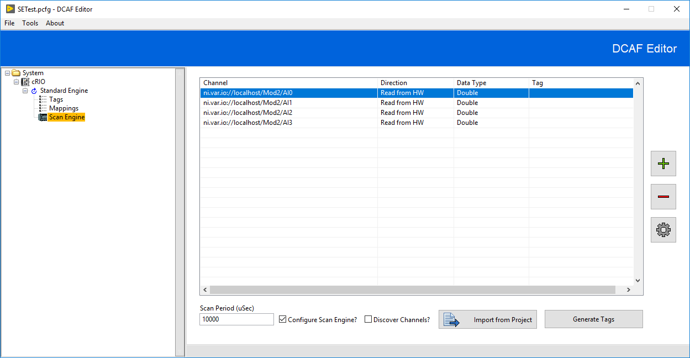Select the cRIO tree item label

[x=38, y=82]
